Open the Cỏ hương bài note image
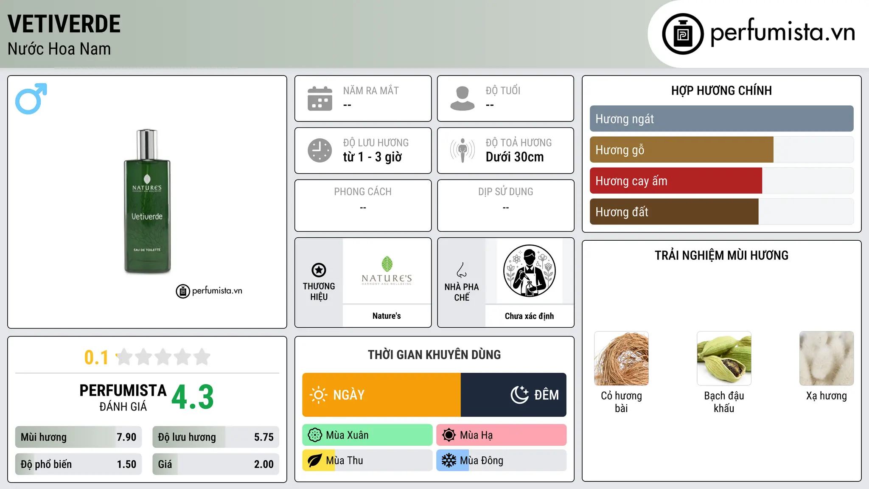The height and width of the screenshot is (489, 869). click(621, 358)
